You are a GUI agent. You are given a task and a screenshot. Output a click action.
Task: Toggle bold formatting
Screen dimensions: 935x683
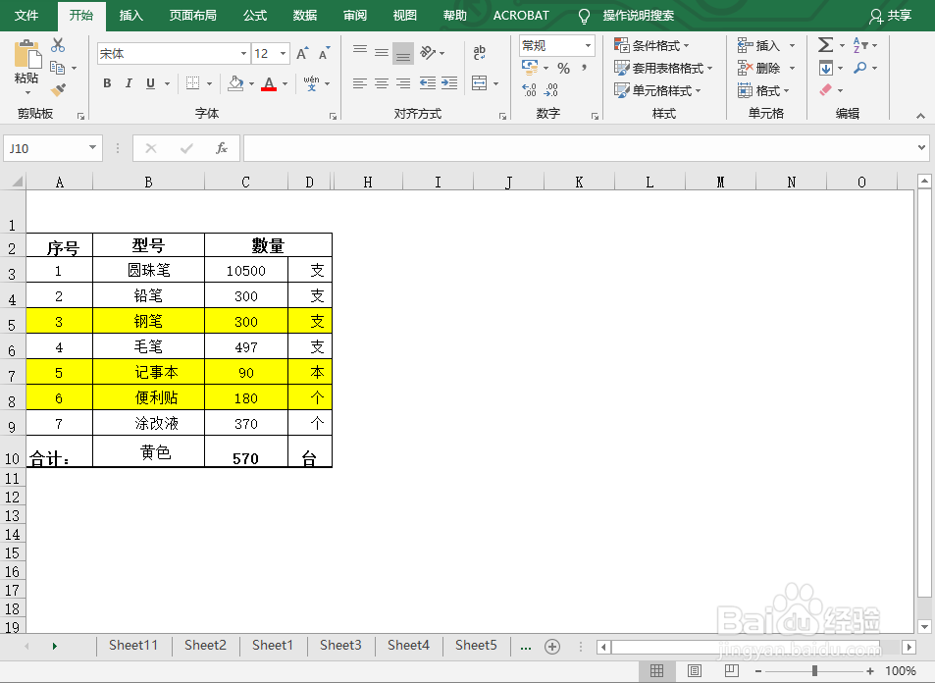pyautogui.click(x=106, y=83)
